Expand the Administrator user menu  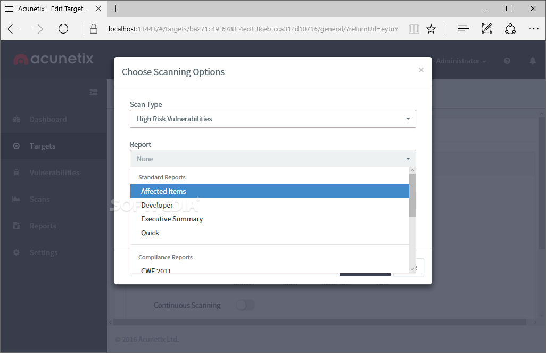coord(461,61)
